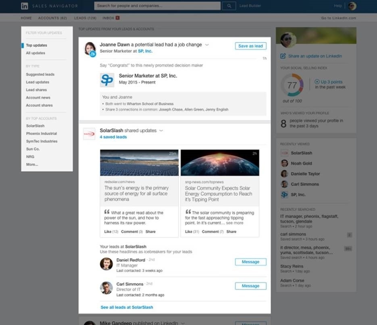
Task: Open the dropdown on SolarSlash shared updates
Action: [161, 131]
